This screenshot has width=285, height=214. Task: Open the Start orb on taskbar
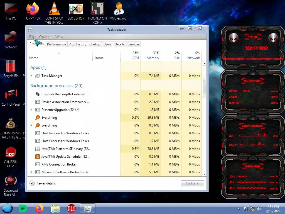8,208
